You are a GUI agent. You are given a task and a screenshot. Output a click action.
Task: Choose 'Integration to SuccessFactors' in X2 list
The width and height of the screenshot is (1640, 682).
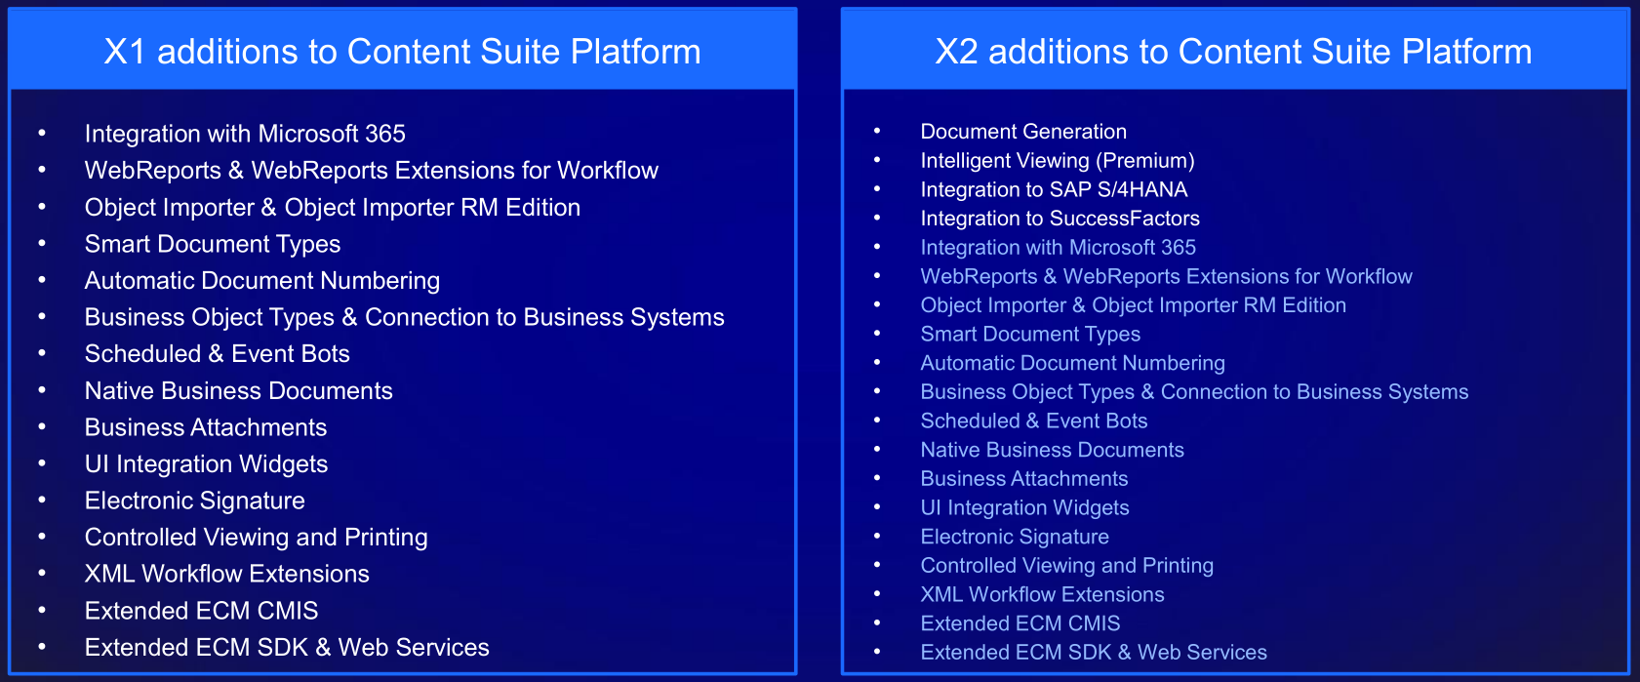(1060, 219)
